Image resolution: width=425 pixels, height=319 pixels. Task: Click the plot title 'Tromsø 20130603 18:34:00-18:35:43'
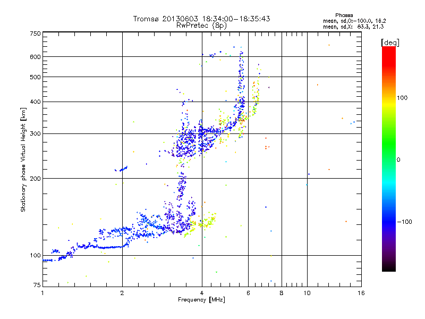[201, 19]
